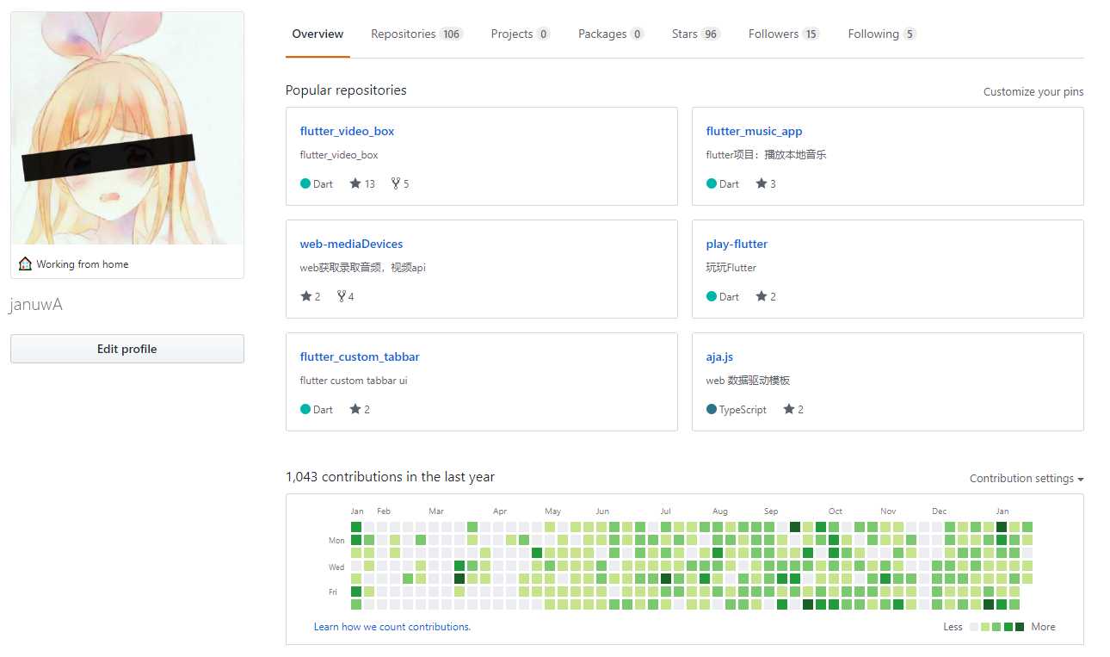
Task: Click the house status emoji icon
Action: coord(26,264)
